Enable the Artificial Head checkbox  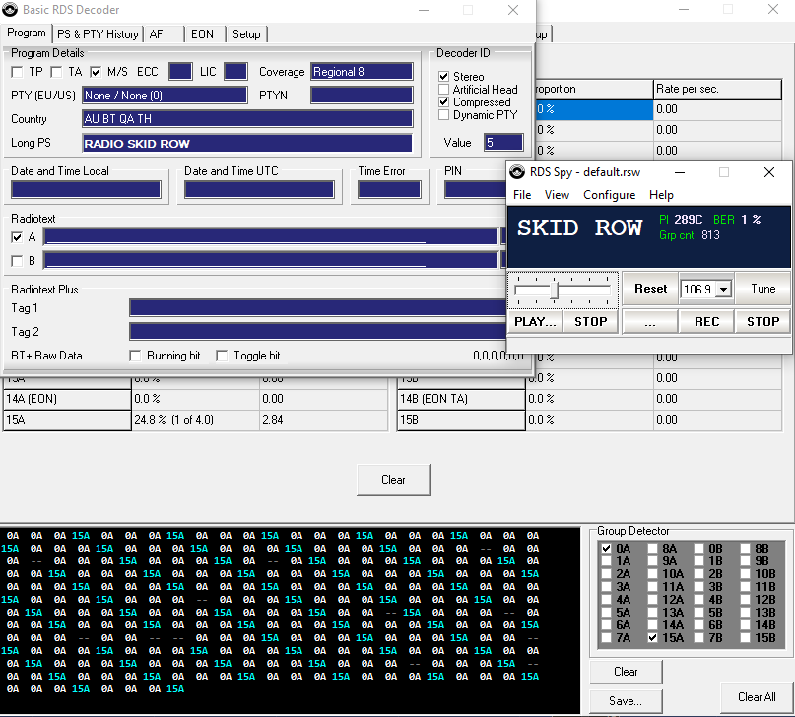click(x=444, y=90)
